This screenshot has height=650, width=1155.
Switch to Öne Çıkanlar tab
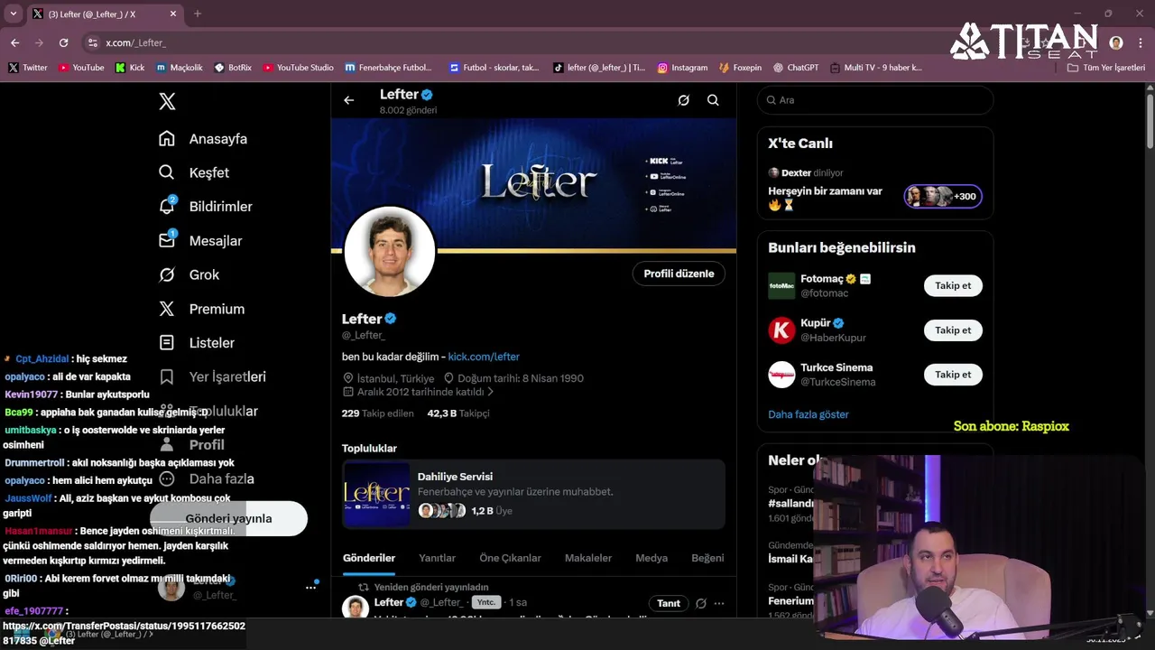click(x=510, y=558)
